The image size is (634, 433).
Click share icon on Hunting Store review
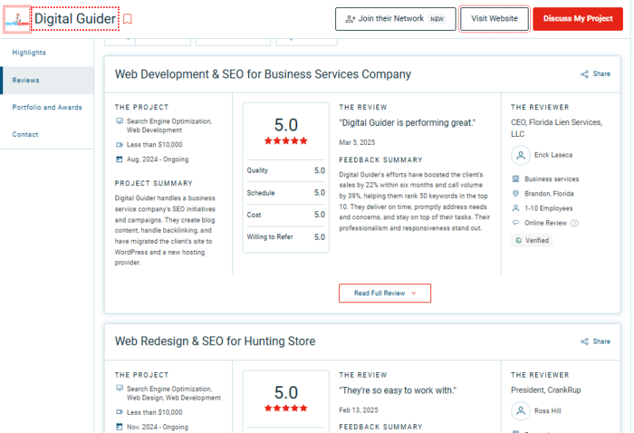(584, 342)
